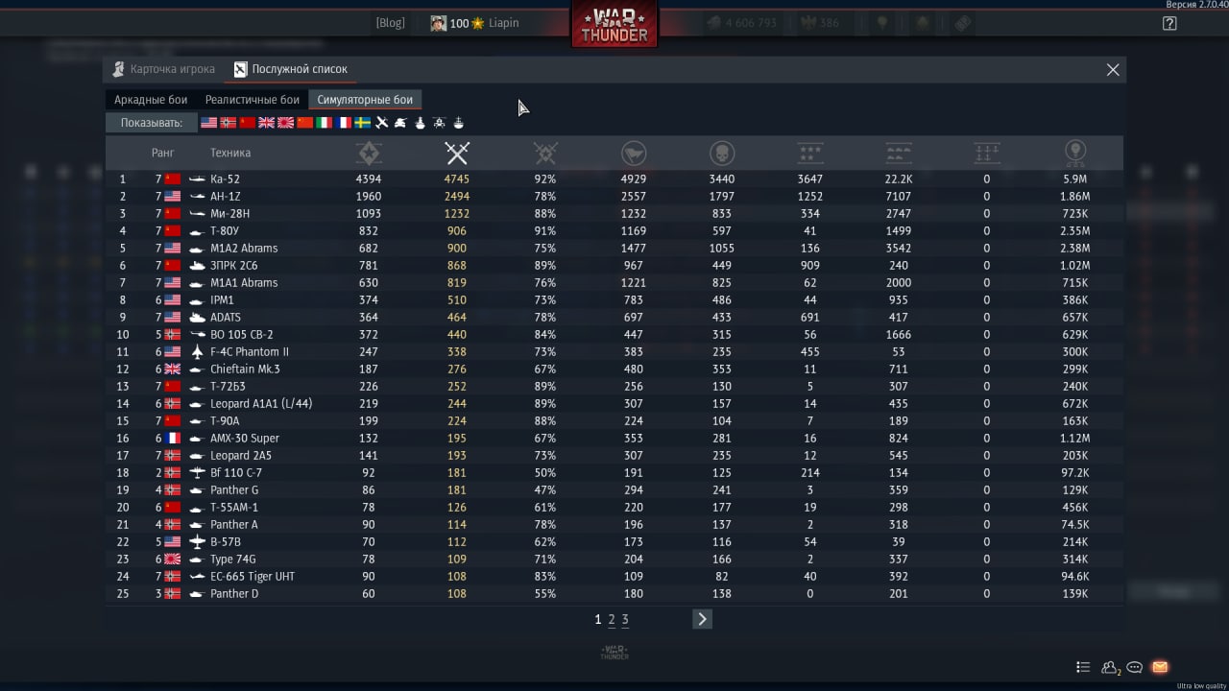1229x691 pixels.
Task: Select the Type 74G row
Action: point(614,560)
